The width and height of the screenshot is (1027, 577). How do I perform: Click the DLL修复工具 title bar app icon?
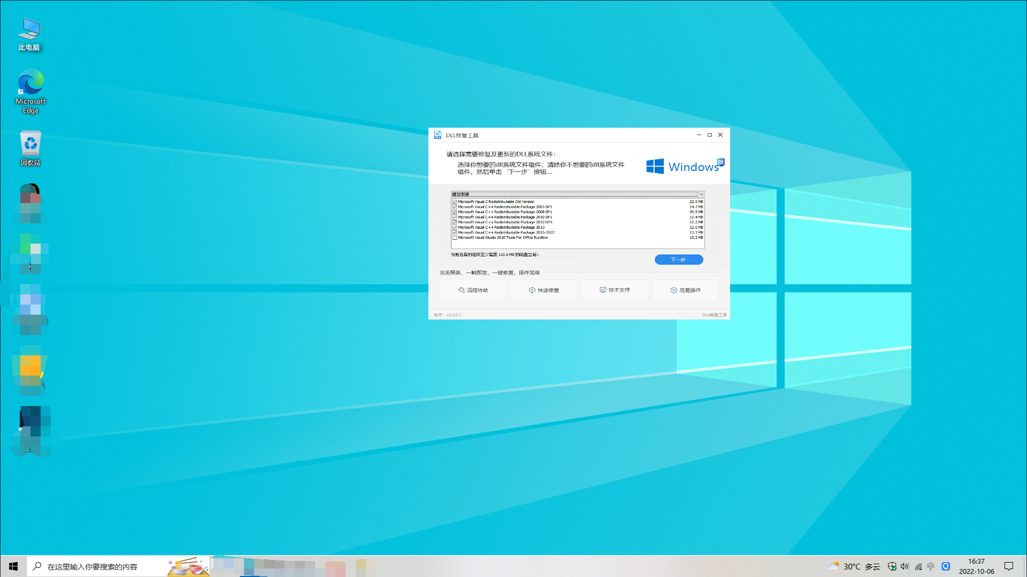[x=438, y=135]
